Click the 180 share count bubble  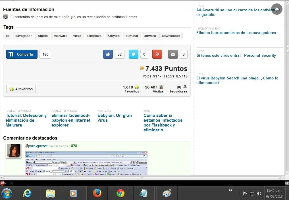point(45,54)
